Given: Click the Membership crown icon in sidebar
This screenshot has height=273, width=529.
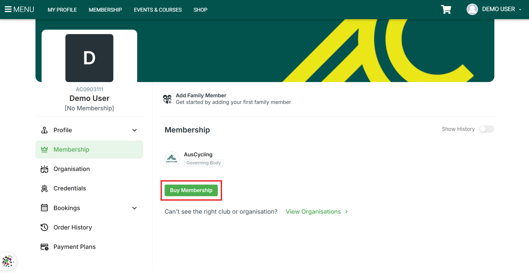Looking at the screenshot, I should pyautogui.click(x=44, y=149).
